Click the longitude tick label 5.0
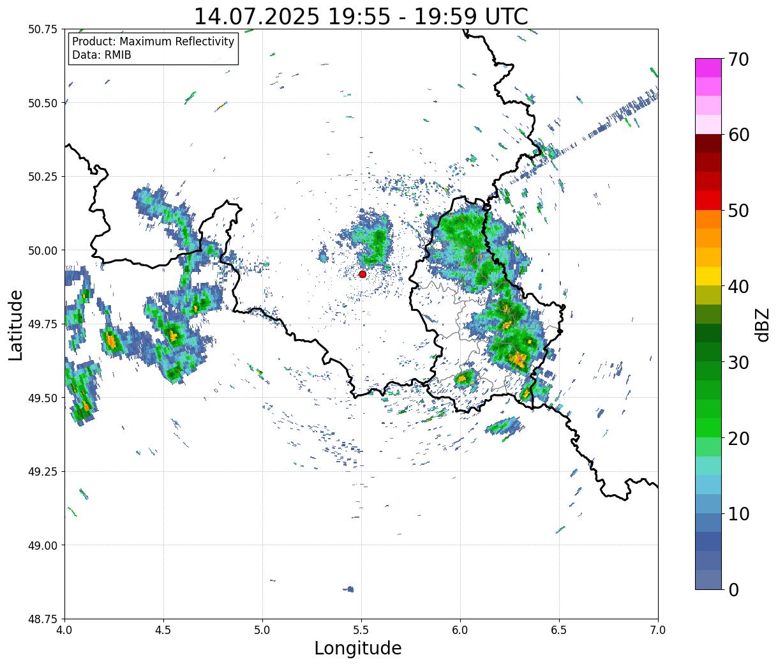778x664 pixels. 262,630
